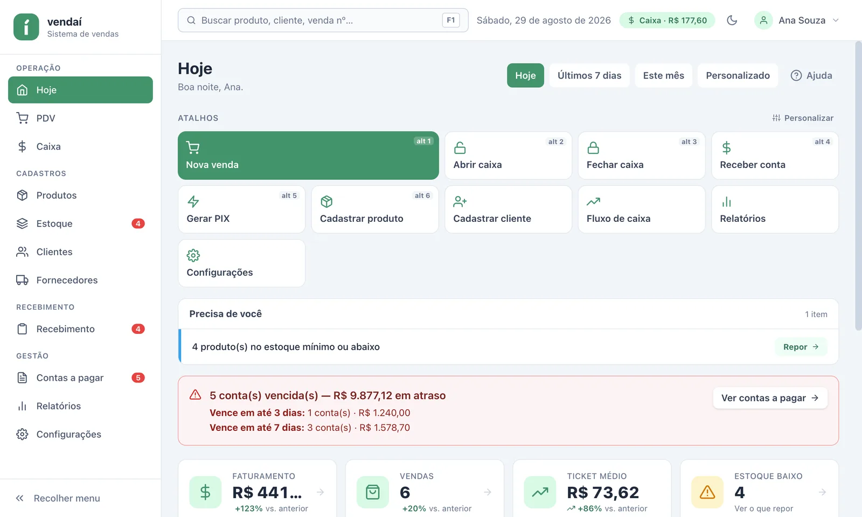Image resolution: width=862 pixels, height=517 pixels.
Task: Open Personalizar shortcuts options
Action: tap(803, 118)
